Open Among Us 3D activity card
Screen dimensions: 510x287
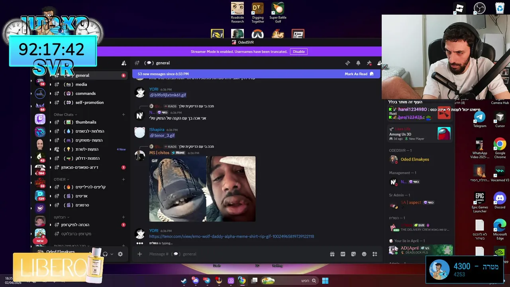pyautogui.click(x=420, y=134)
